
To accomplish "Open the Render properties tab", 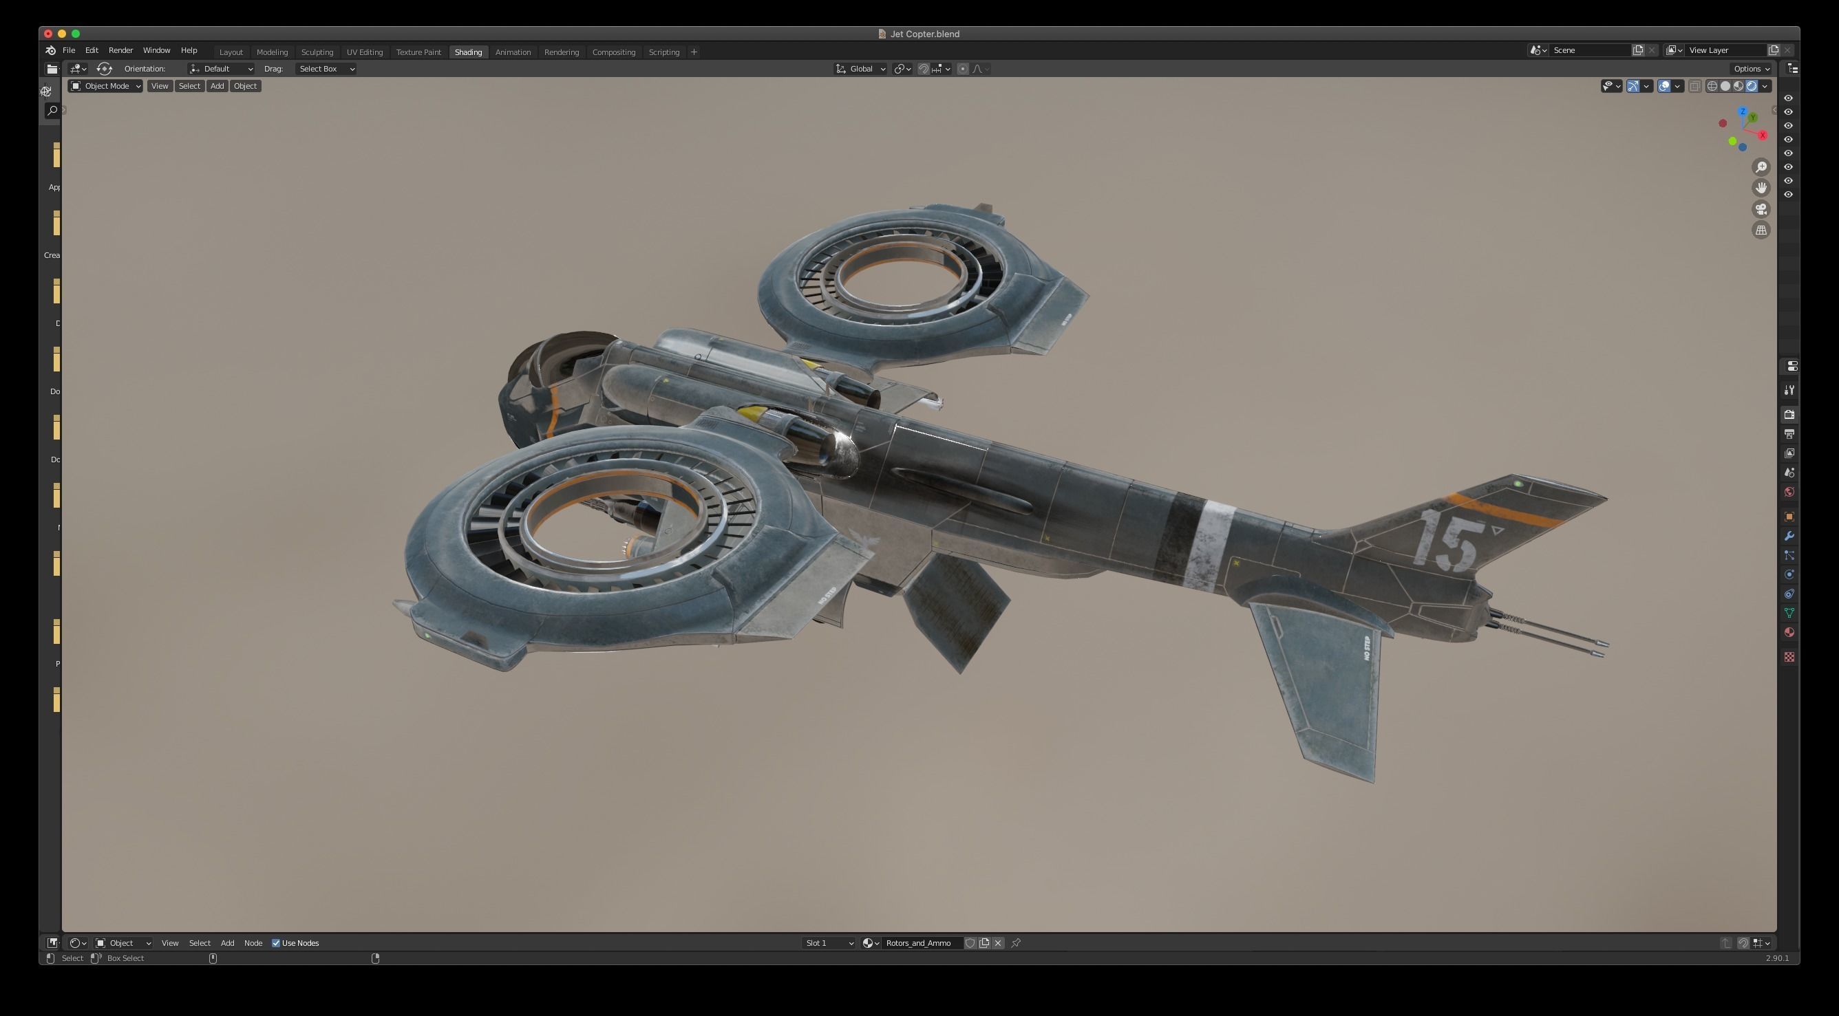I will click(x=1789, y=415).
